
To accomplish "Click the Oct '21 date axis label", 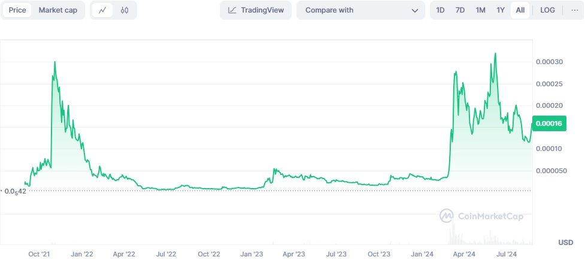I will (39, 255).
